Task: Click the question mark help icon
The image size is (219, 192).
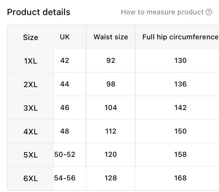Action: click(209, 12)
